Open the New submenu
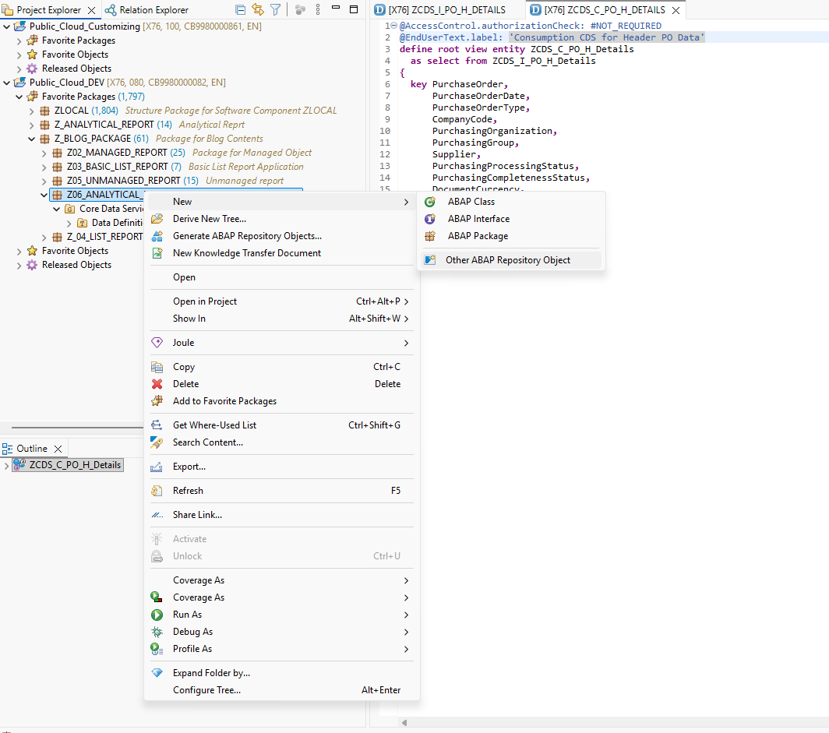829x733 pixels. tap(281, 202)
